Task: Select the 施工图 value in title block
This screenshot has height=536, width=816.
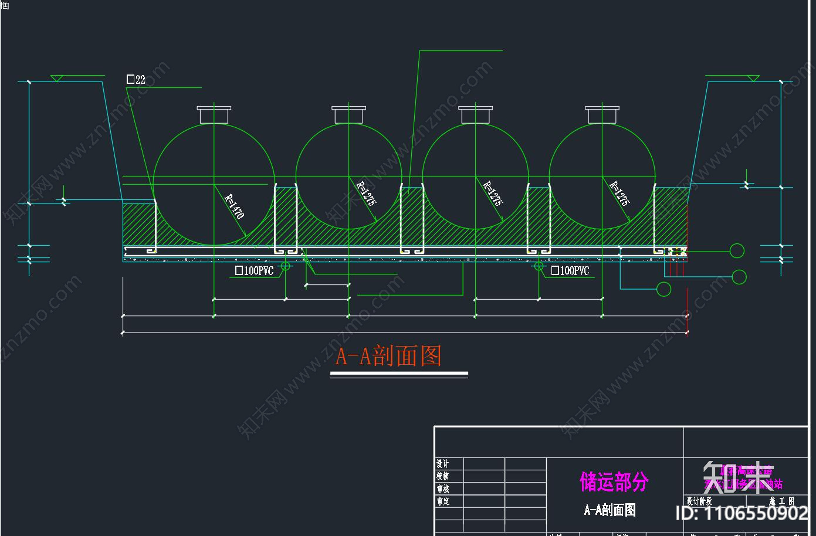Action: tap(781, 501)
